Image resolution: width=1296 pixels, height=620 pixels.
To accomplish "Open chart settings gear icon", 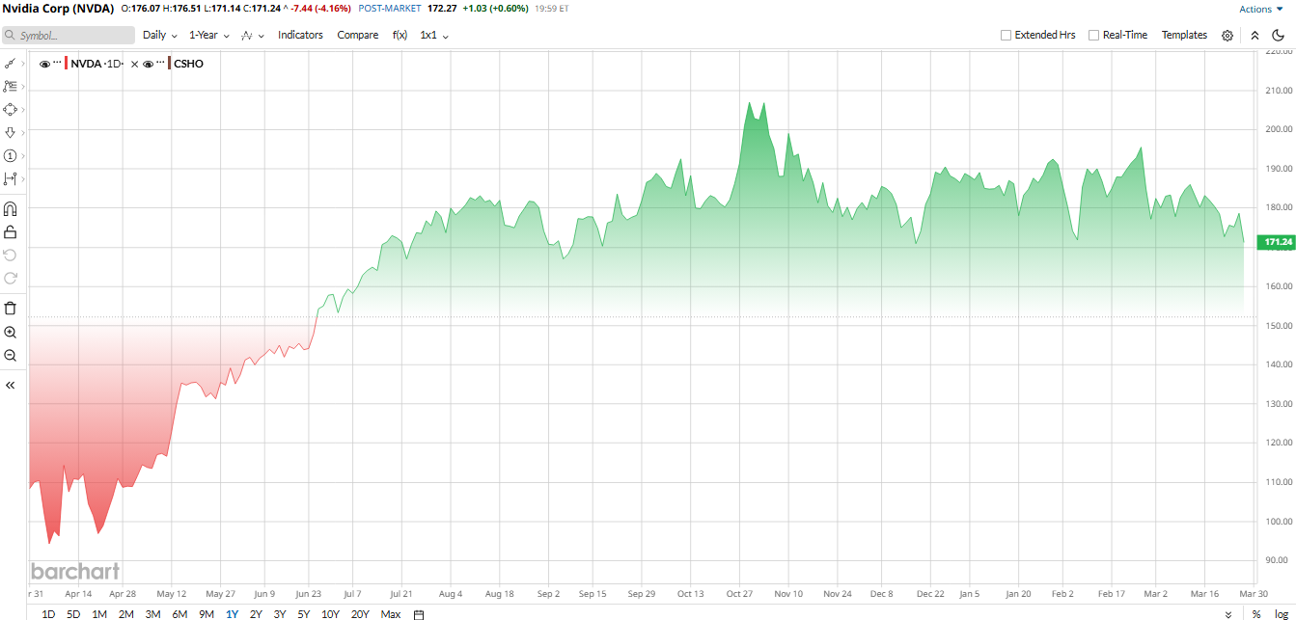I will pyautogui.click(x=1227, y=35).
